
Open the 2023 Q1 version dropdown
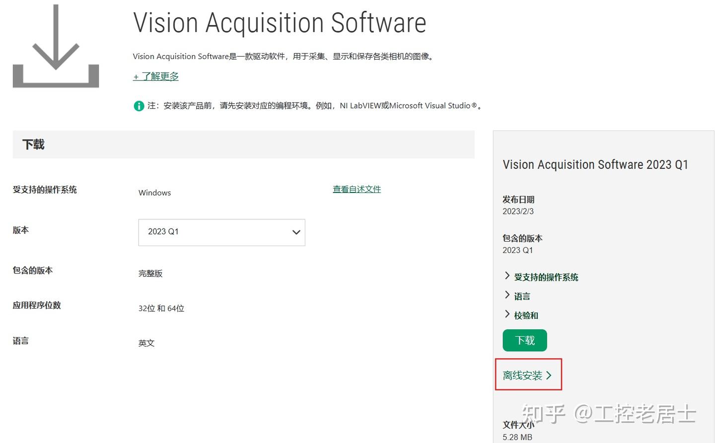coord(221,232)
